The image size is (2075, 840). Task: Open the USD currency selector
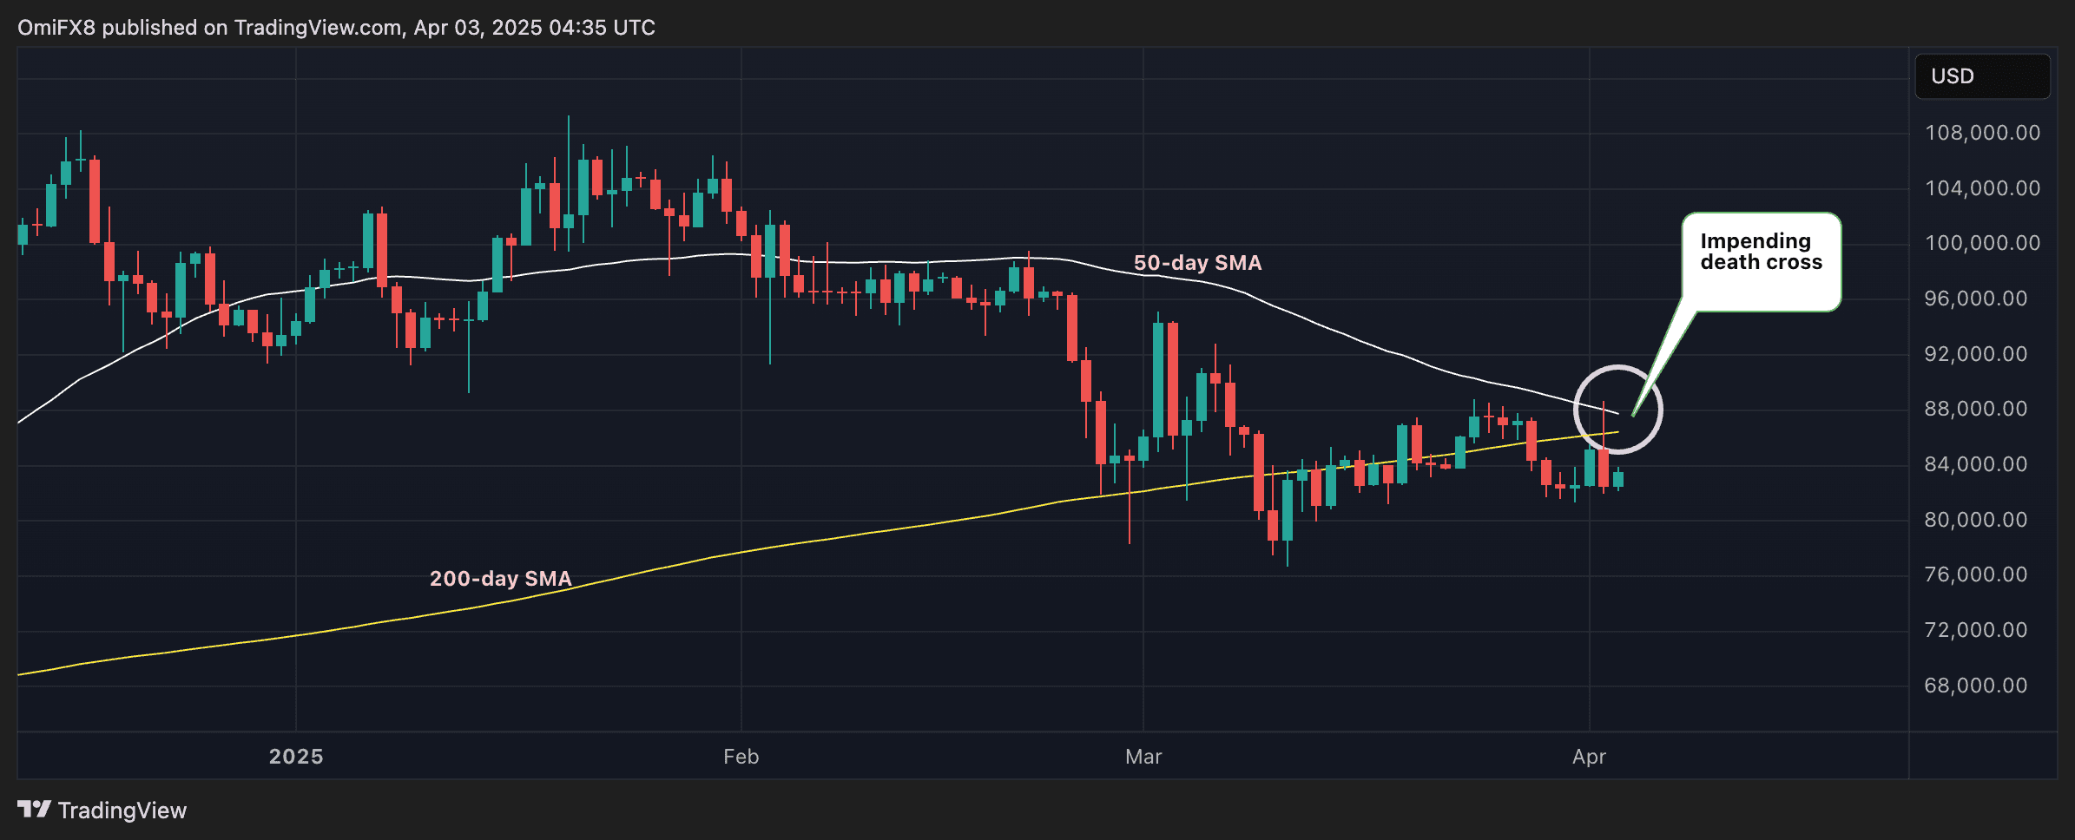(1981, 76)
